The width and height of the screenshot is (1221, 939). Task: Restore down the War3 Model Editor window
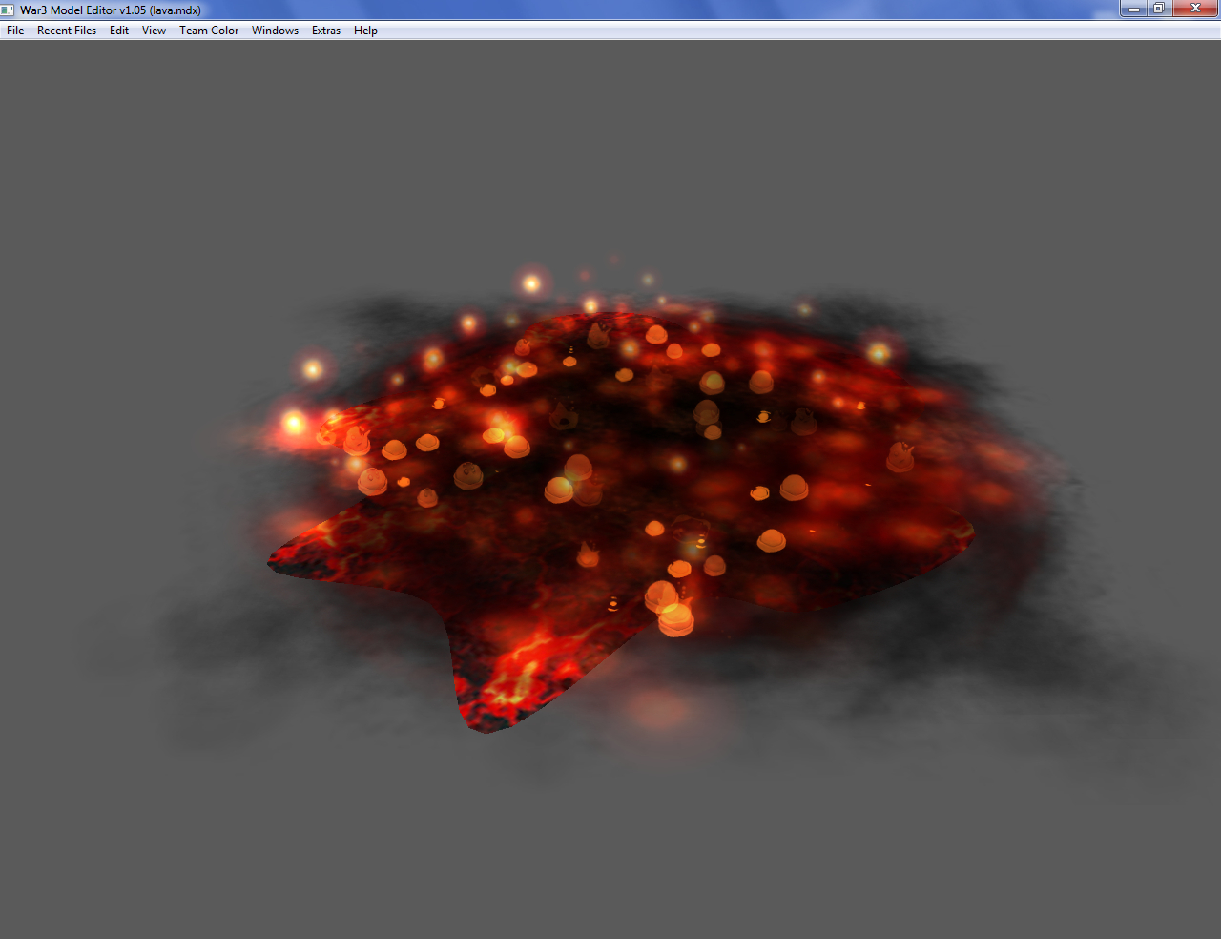tap(1158, 9)
